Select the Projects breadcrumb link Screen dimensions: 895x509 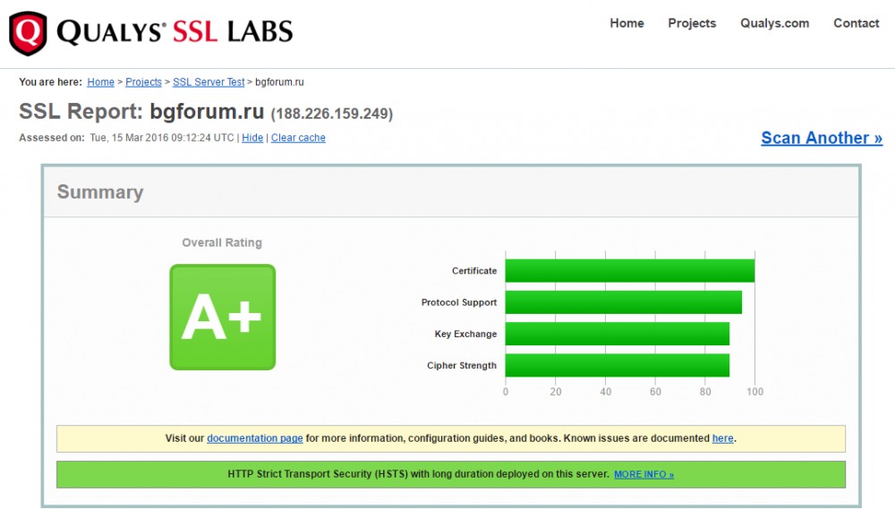tap(143, 82)
